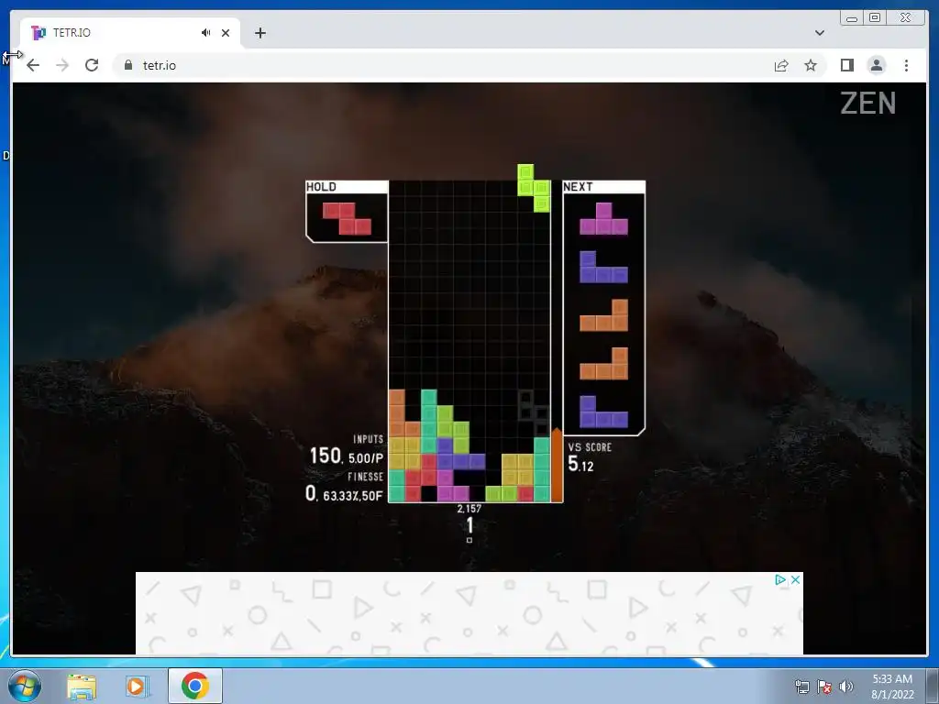
Task: Click the purple T piece in NEXT
Action: point(603,218)
